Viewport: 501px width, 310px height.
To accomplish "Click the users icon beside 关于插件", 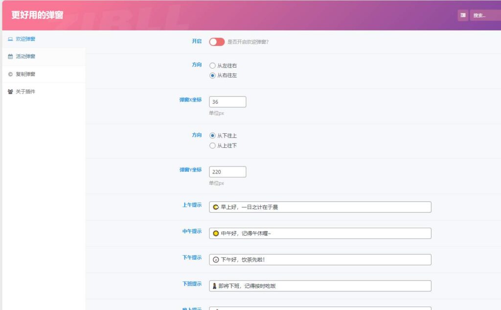I will (10, 92).
